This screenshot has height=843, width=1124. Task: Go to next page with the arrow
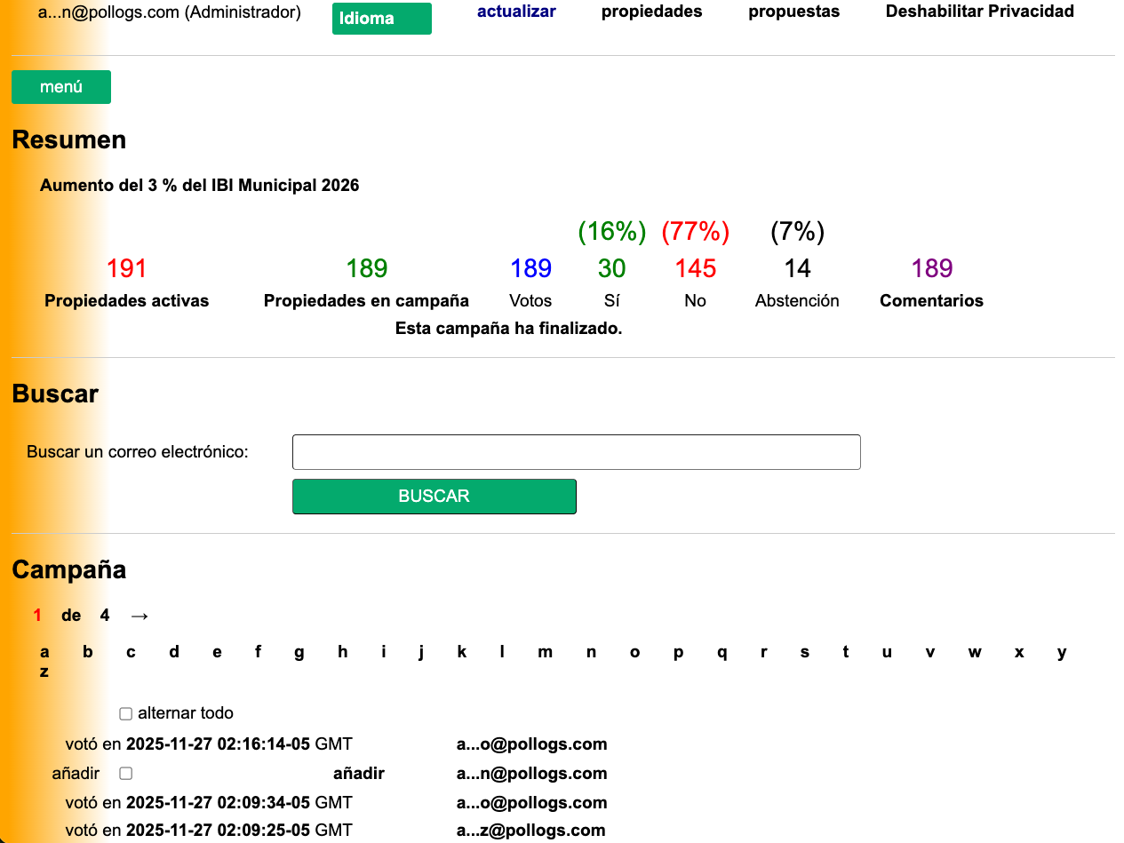tap(140, 615)
